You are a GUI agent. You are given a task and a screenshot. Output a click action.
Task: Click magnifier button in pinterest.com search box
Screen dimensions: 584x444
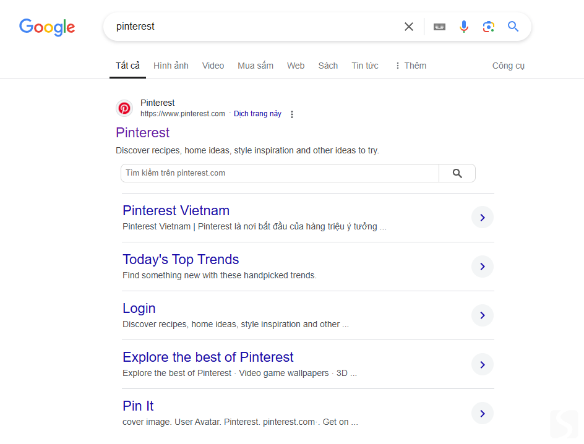[457, 173]
